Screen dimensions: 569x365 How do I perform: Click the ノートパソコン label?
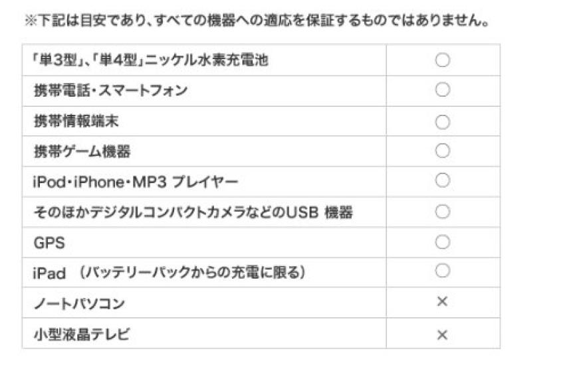pos(79,303)
